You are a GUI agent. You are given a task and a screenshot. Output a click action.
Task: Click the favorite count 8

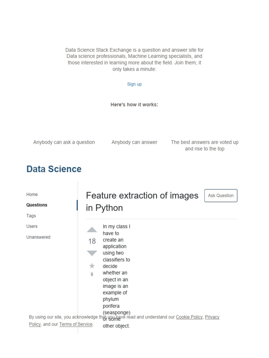pyautogui.click(x=92, y=274)
